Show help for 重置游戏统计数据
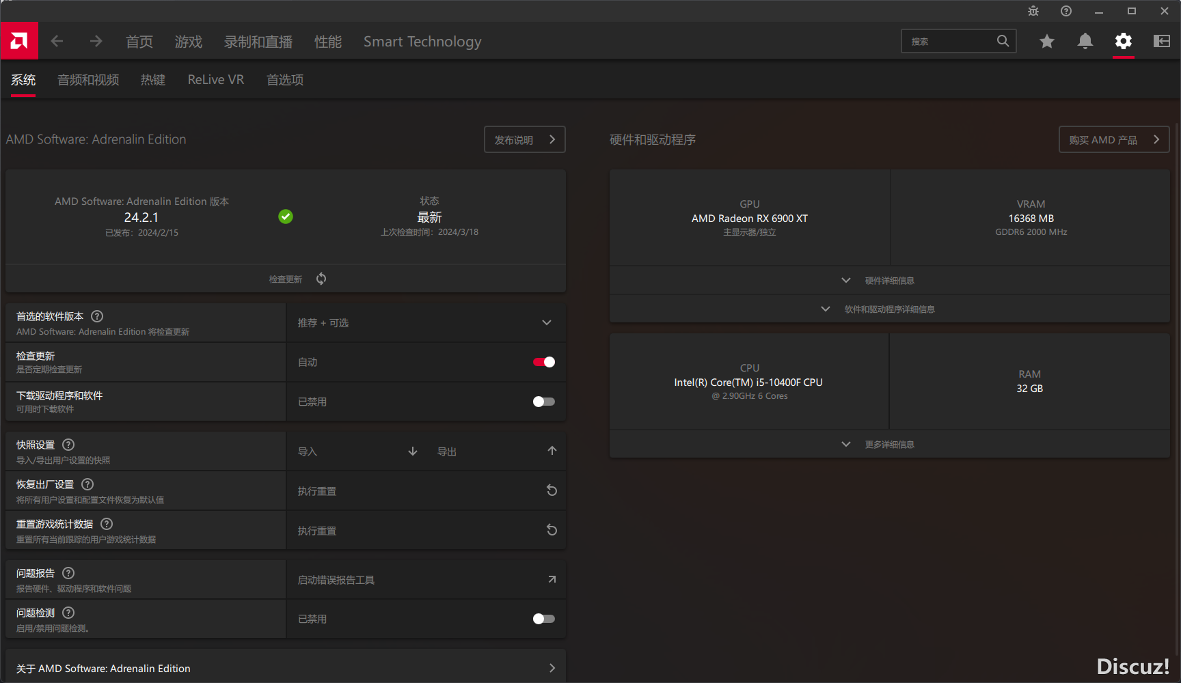Screen dimensions: 1181x683 (107, 524)
